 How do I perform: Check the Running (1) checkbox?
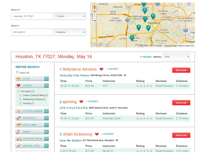[20, 103]
